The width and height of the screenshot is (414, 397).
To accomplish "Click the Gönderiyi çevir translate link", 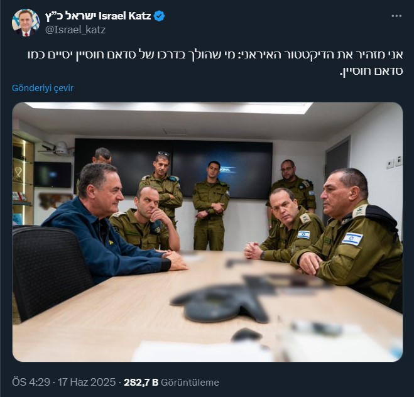I will coord(43,88).
